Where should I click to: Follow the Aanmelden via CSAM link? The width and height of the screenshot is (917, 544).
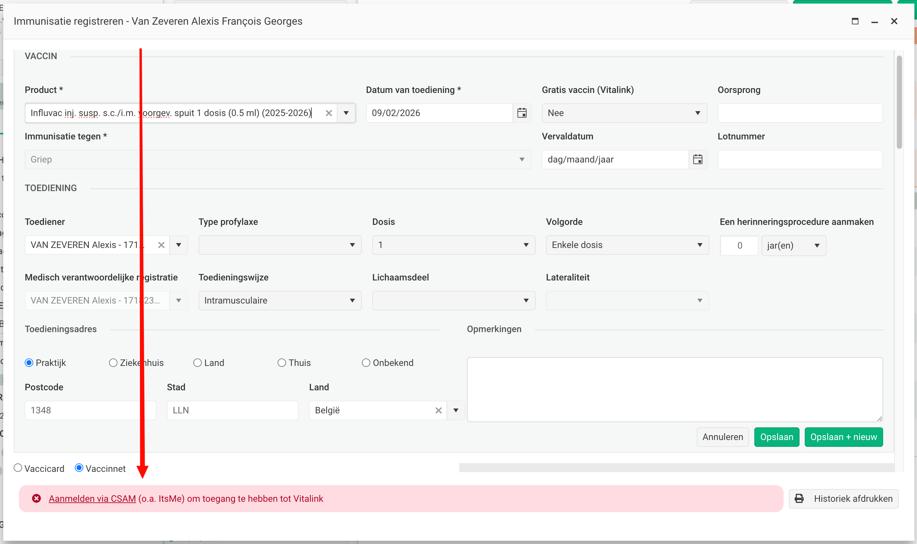[x=92, y=499]
